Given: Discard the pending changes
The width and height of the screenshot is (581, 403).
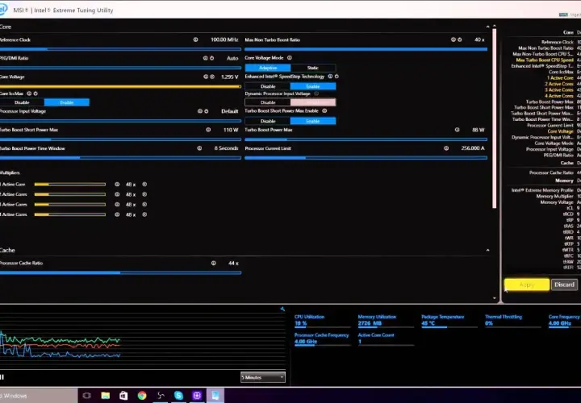Looking at the screenshot, I should (x=564, y=285).
